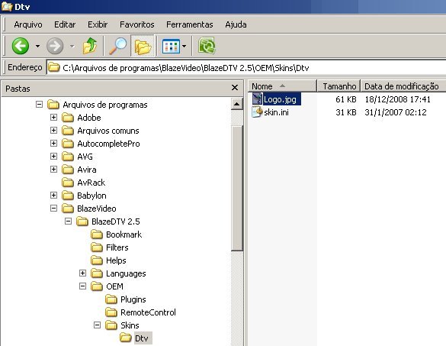446x346 pixels.
Task: Close the Pastas folder pane
Action: [235, 88]
